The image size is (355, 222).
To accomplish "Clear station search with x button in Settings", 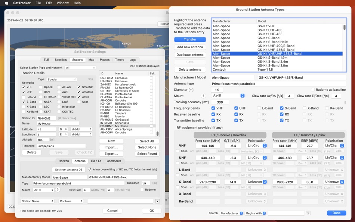I will 158,201.
